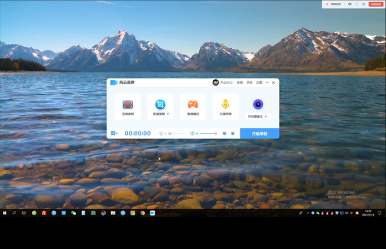Screen dimensions: 386x249
Task: Select the audio-only microphone recording mode
Action: click(225, 106)
